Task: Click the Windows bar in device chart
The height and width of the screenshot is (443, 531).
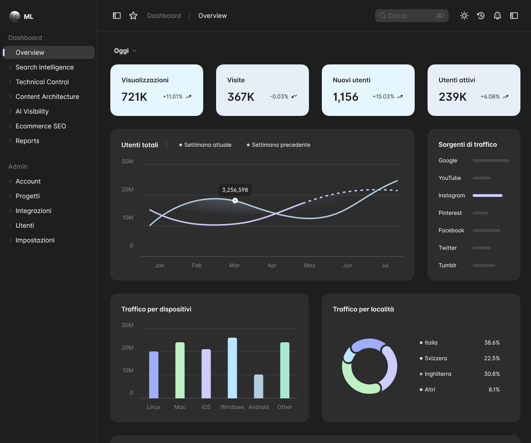Action: click(232, 368)
